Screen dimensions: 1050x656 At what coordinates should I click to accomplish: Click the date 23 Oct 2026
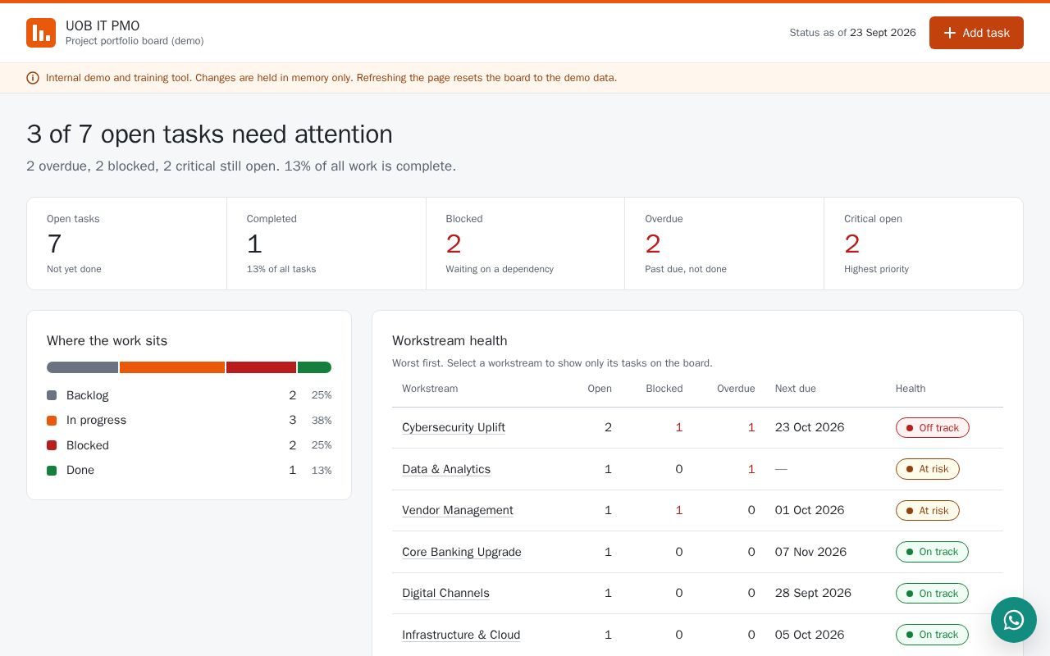[x=810, y=427]
